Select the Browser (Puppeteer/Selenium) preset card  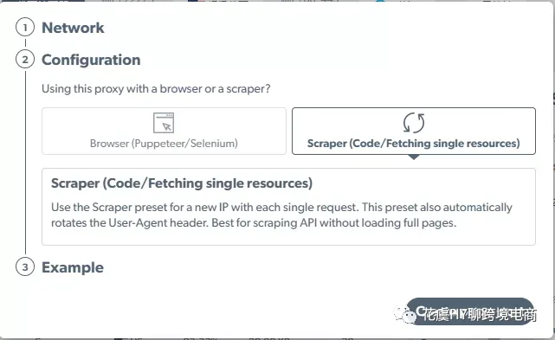pyautogui.click(x=164, y=131)
